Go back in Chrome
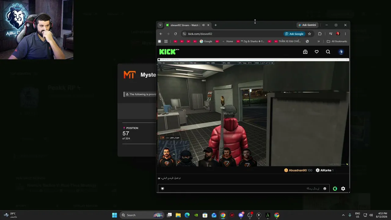 pos(161,34)
